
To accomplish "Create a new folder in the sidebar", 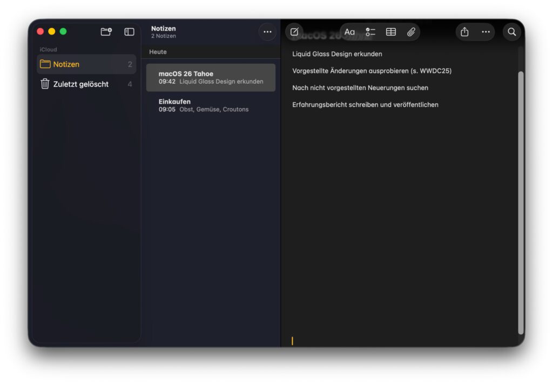I will pos(106,31).
